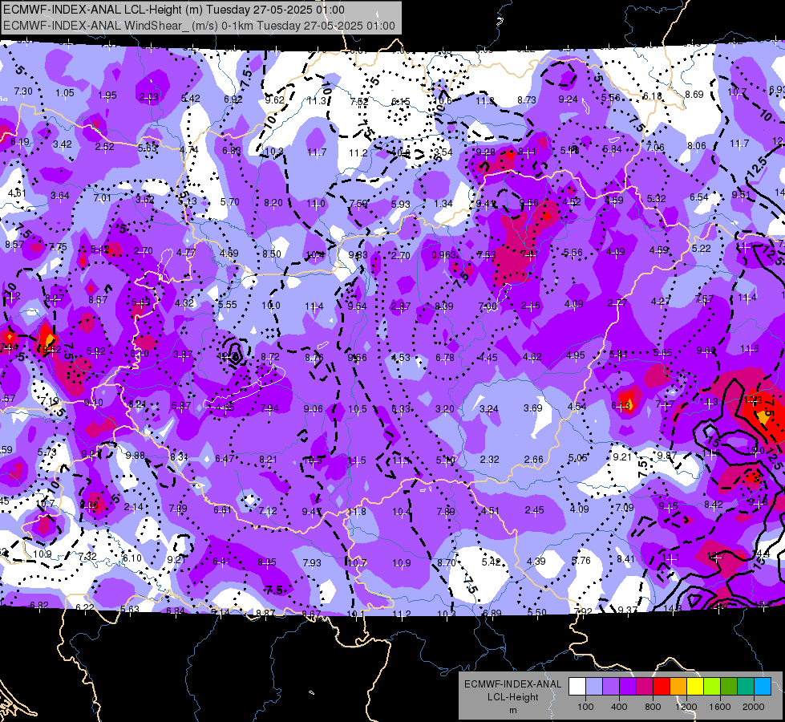Click the wind shear value 6.47
This screenshot has height=722, width=785.
(225, 458)
